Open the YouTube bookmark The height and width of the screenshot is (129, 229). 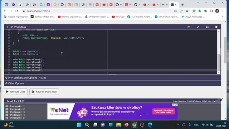click(x=118, y=17)
